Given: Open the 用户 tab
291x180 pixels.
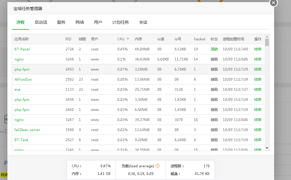Looking at the screenshot, I should 98,22.
